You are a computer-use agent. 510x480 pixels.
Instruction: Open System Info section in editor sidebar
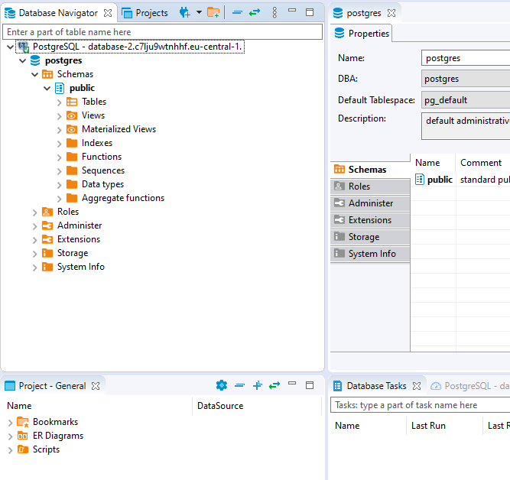pos(370,254)
